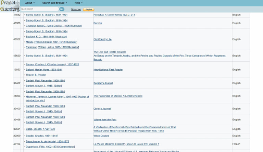Open Ballard, Harlan Hoge author link
The image size is (263, 152).
click(x=44, y=70)
